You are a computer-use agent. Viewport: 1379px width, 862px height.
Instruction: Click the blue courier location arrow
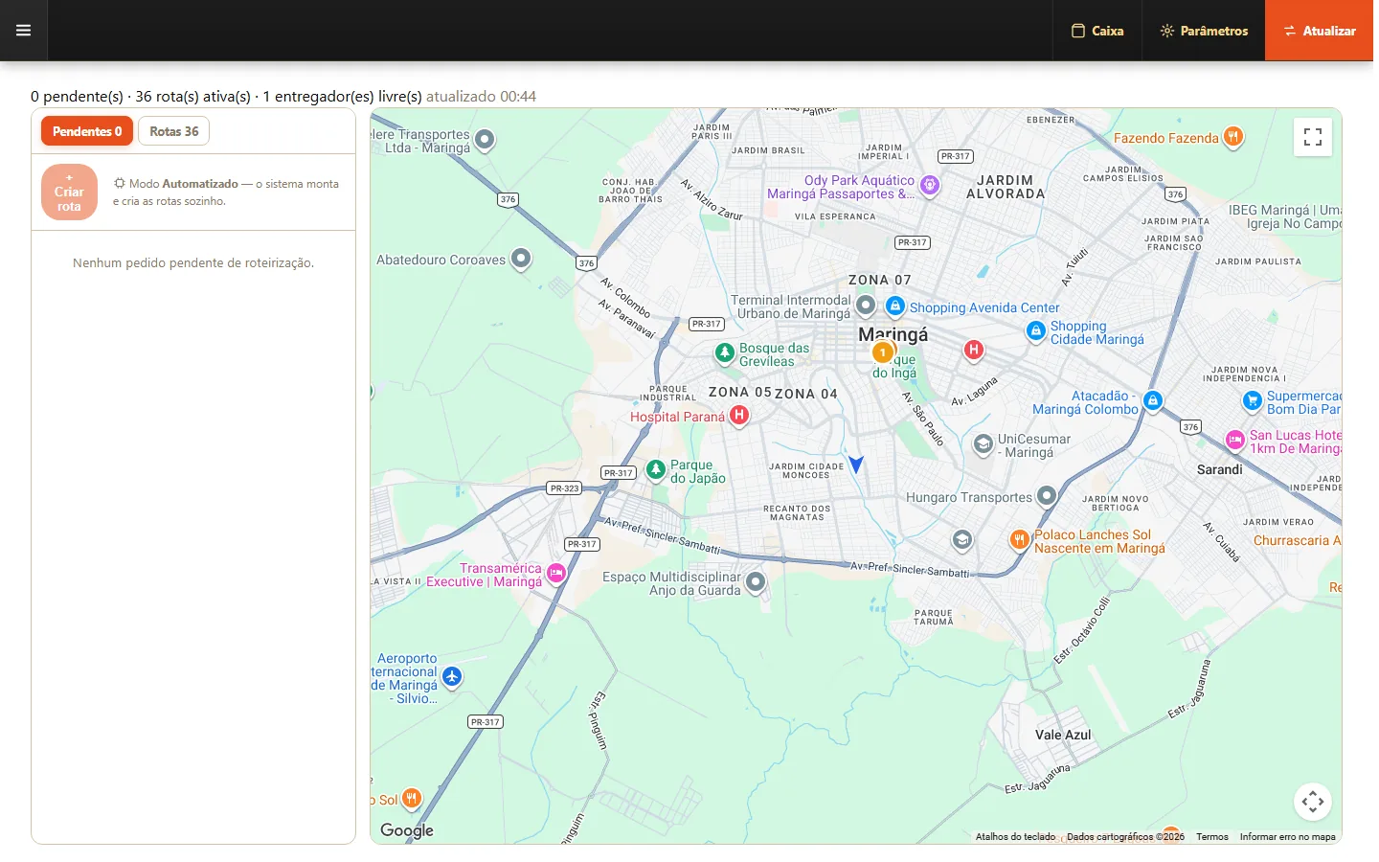(856, 464)
